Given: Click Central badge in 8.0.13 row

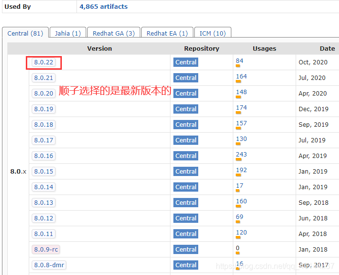Looking at the screenshot, I should (x=186, y=202).
